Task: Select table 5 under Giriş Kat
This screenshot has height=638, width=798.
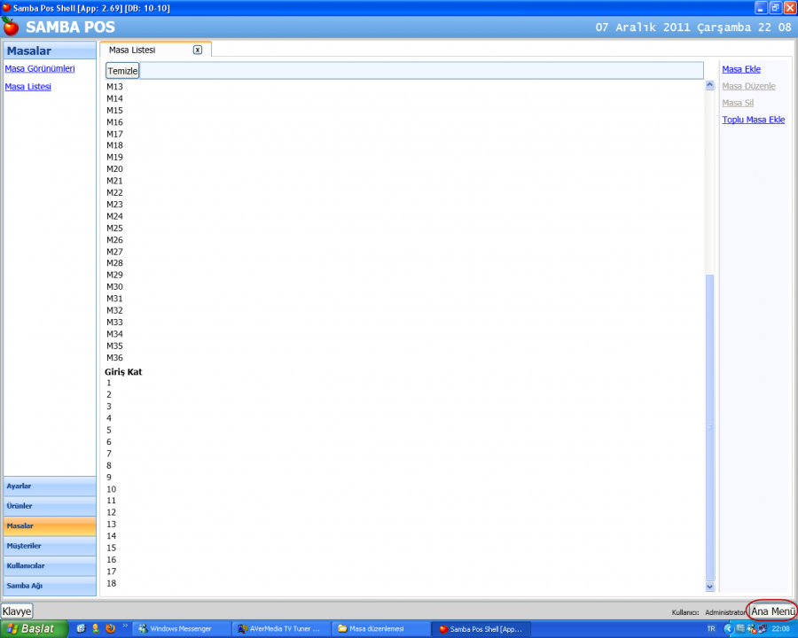Action: [109, 430]
